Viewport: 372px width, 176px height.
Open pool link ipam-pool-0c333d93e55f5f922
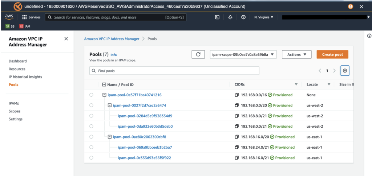[x=145, y=158]
